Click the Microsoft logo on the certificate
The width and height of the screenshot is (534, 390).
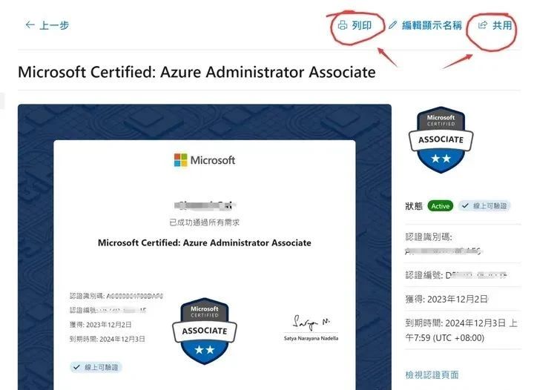coord(205,160)
